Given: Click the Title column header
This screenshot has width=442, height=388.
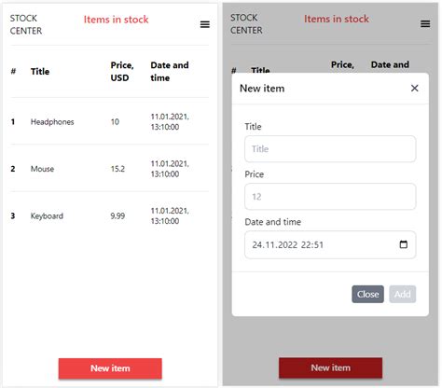Looking at the screenshot, I should click(x=40, y=72).
